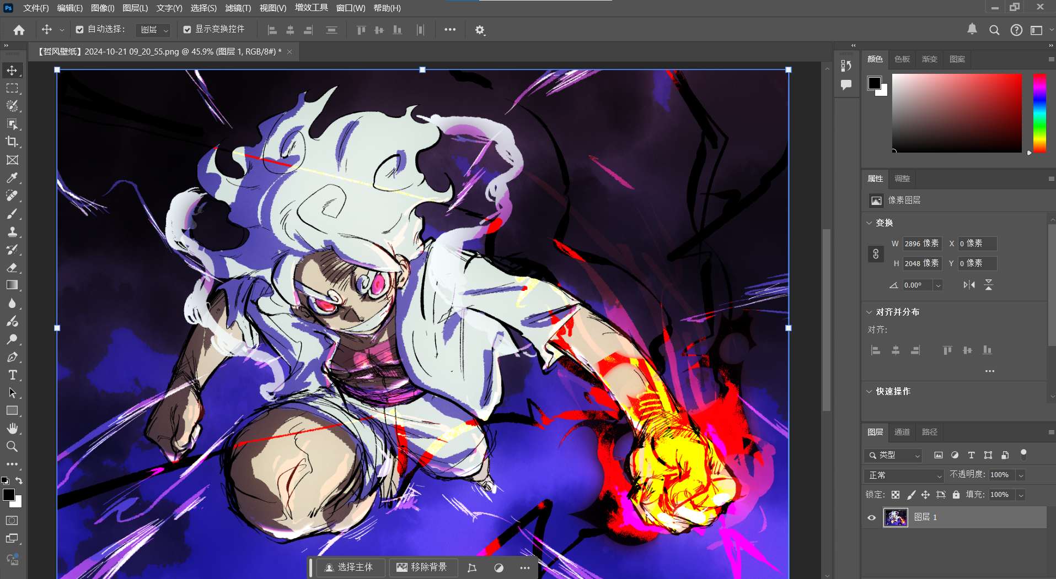Select the Crop tool

(12, 142)
